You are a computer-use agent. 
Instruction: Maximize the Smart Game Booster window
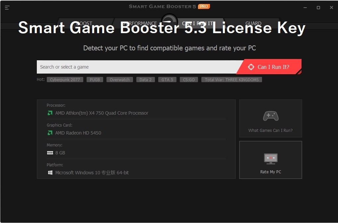click(x=318, y=8)
